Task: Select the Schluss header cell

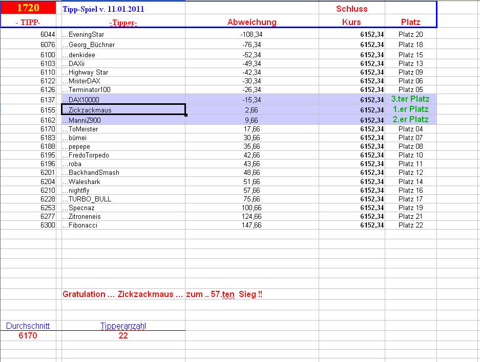Action: pyautogui.click(x=352, y=9)
